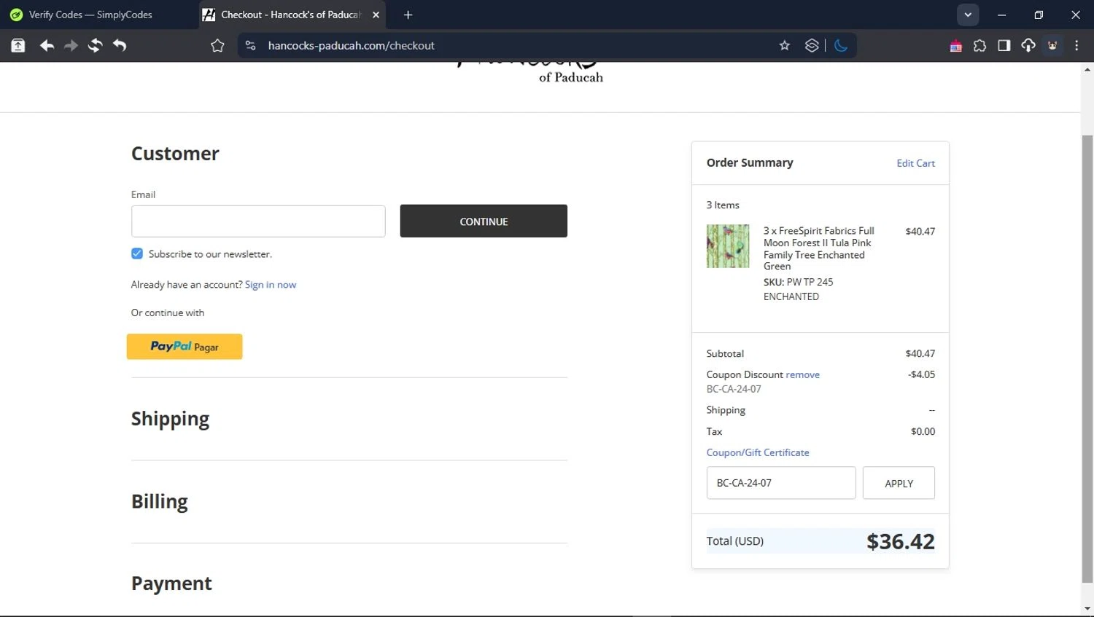
Task: Click the coupon discount value -$4.05
Action: click(x=921, y=374)
